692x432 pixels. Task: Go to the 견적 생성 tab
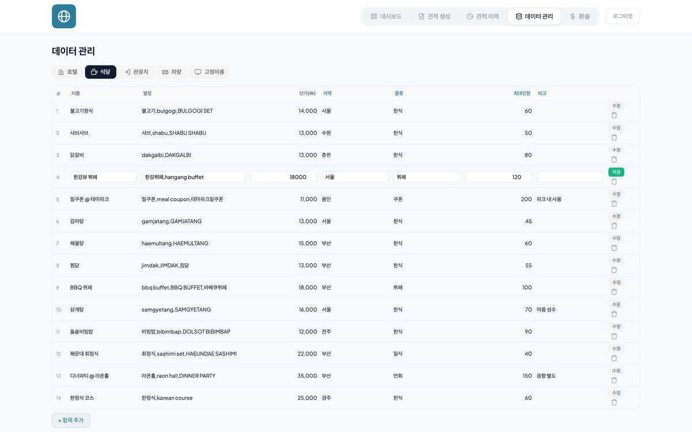tap(434, 16)
